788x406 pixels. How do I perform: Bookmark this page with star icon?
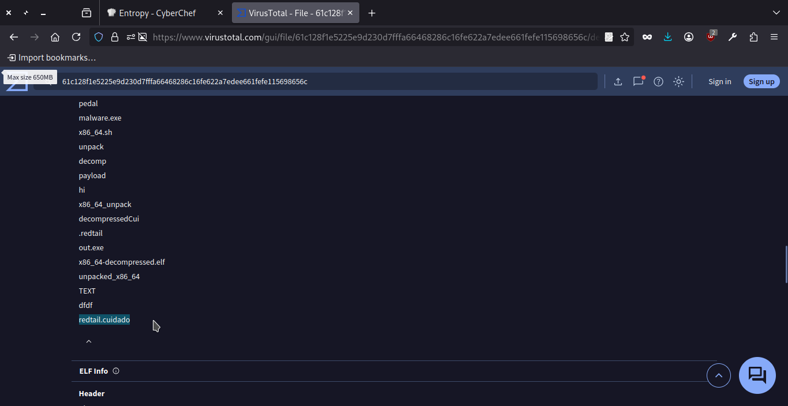click(x=625, y=37)
